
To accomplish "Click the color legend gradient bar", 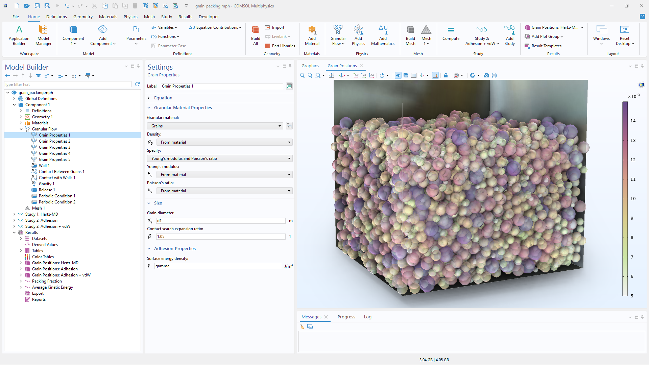I will (625, 199).
